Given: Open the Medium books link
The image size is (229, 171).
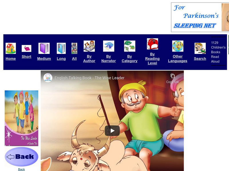Looking at the screenshot, I should tap(44, 59).
